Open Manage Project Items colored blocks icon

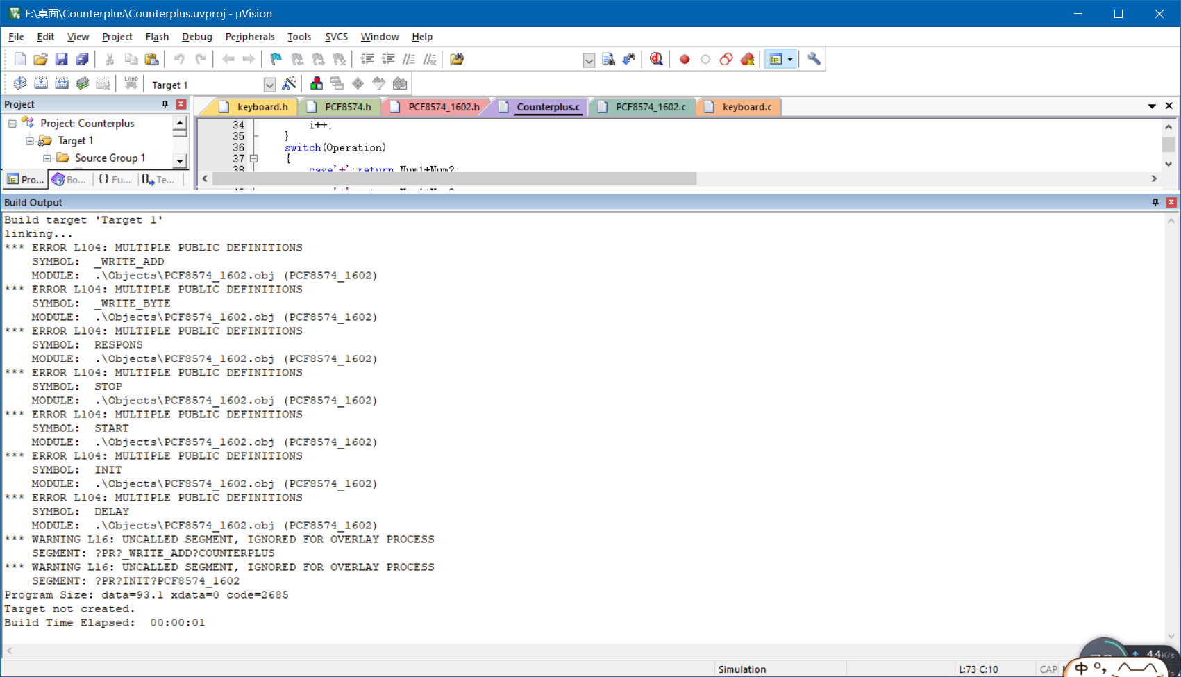(x=317, y=84)
